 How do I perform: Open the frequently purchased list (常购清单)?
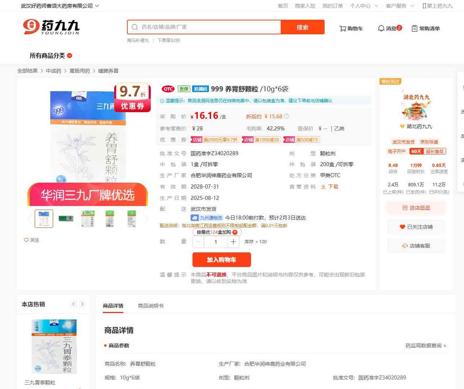426,28
